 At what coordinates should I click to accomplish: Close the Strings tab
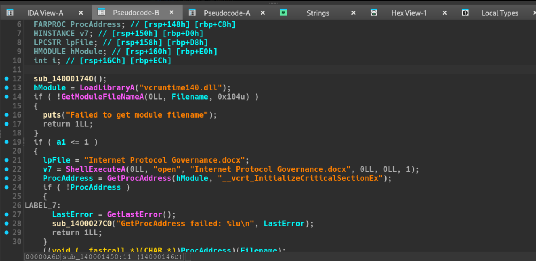pyautogui.click(x=353, y=13)
